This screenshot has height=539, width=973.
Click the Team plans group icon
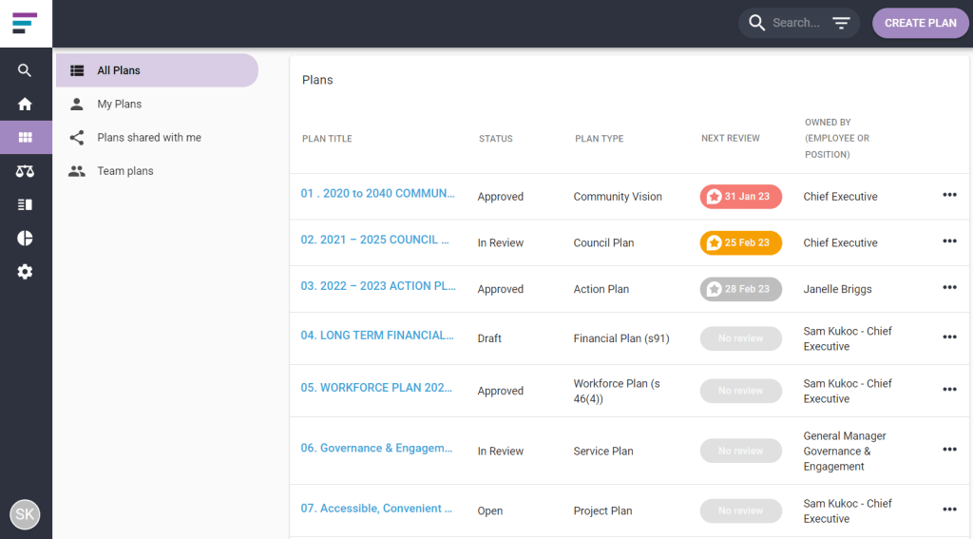77,171
